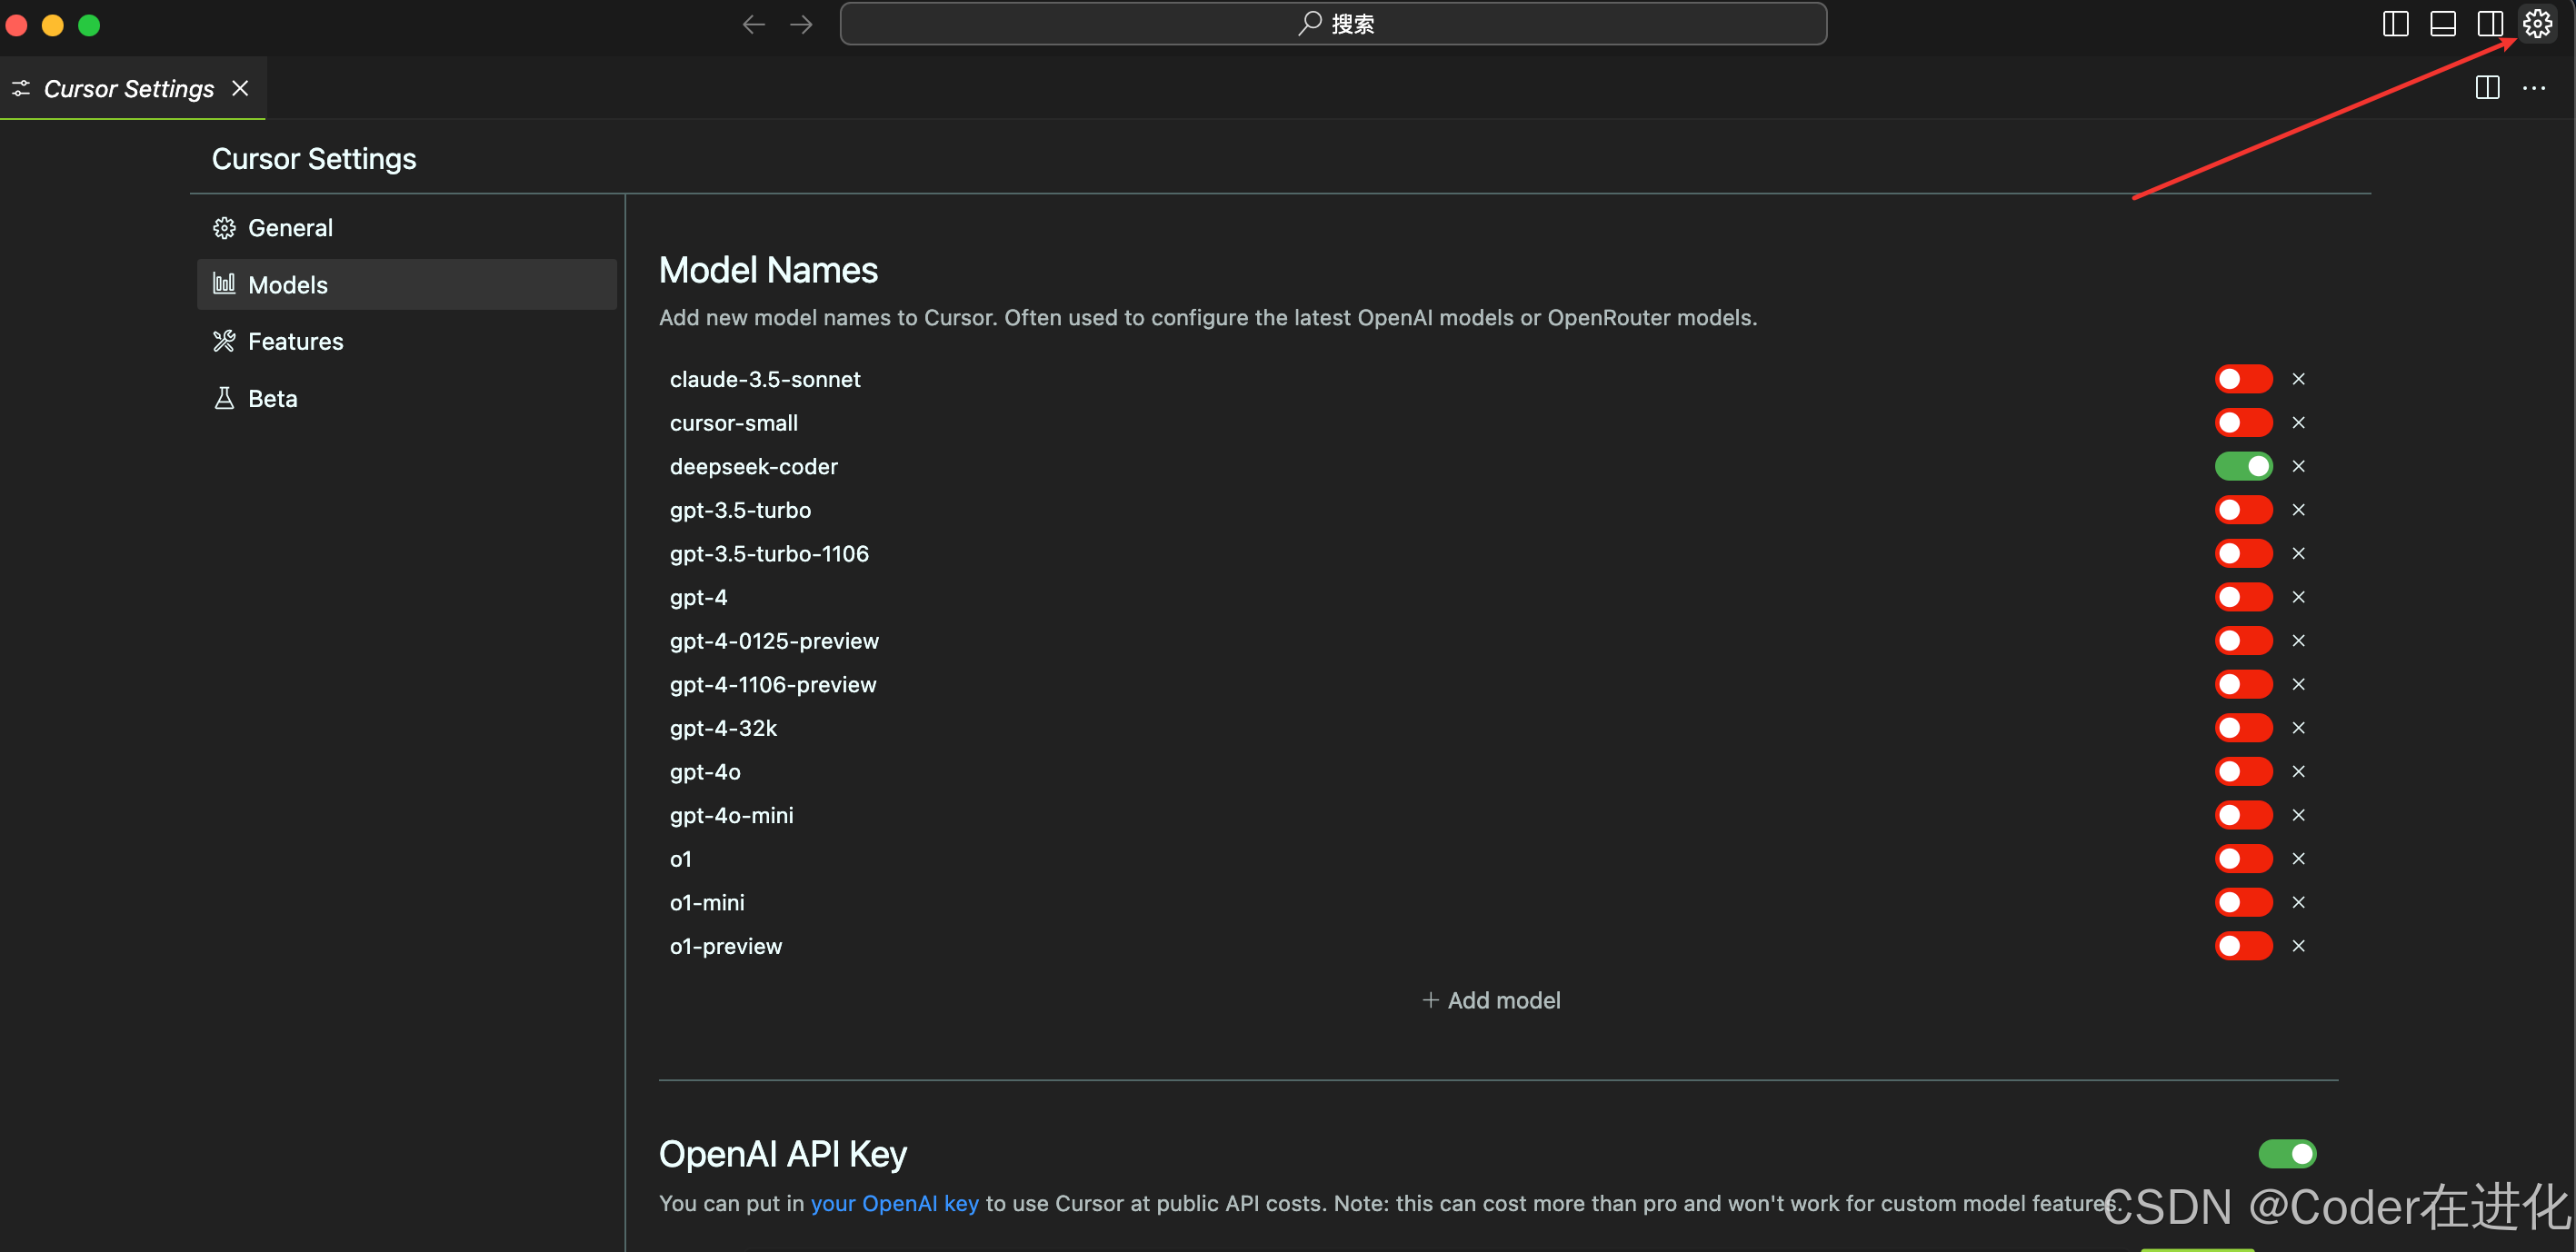Turn off the OpenAI API Key toggle
The image size is (2576, 1252).
(x=2287, y=1154)
